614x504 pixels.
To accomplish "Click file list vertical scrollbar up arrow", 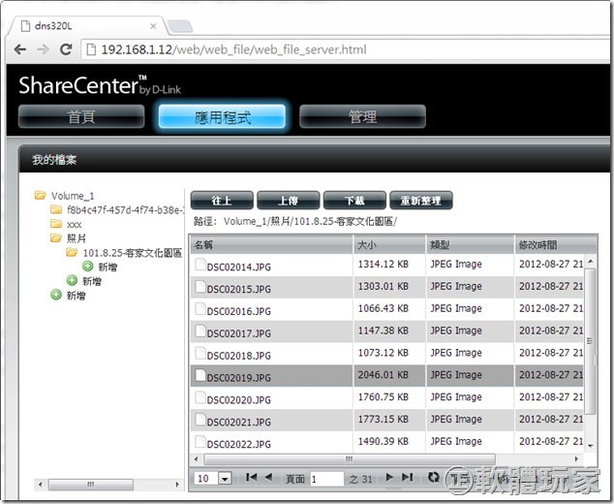I will click(591, 261).
